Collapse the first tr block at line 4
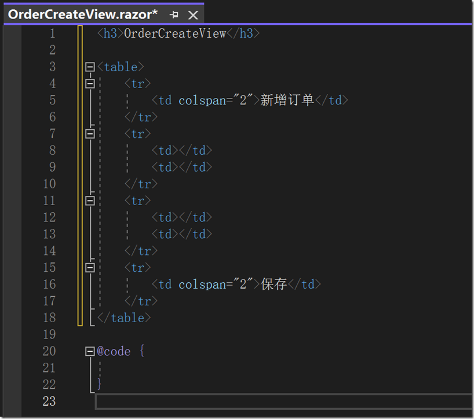The width and height of the screenshot is (474, 419). (90, 84)
